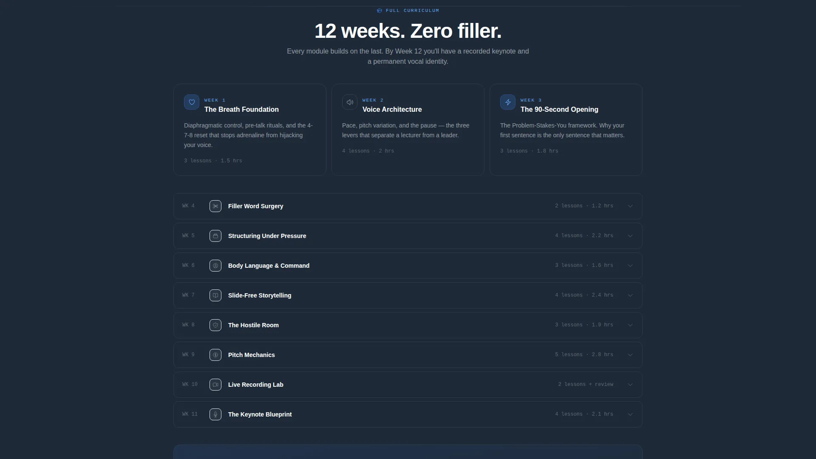Click the graduation cap icon near Full Curriculum
The image size is (816, 459).
380,11
